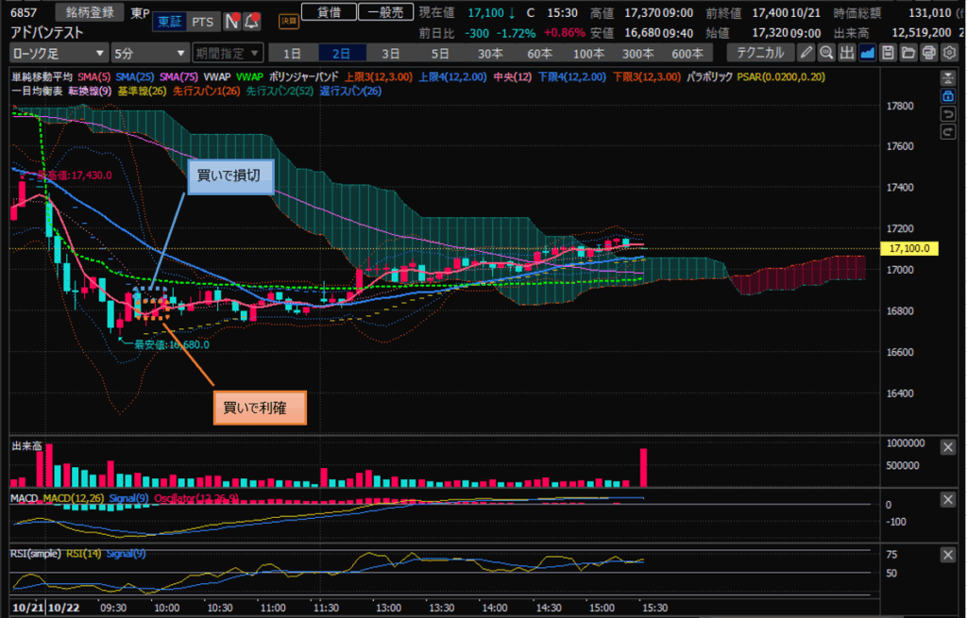The height and width of the screenshot is (618, 967).
Task: Select the 5日 range tab
Action: point(439,52)
